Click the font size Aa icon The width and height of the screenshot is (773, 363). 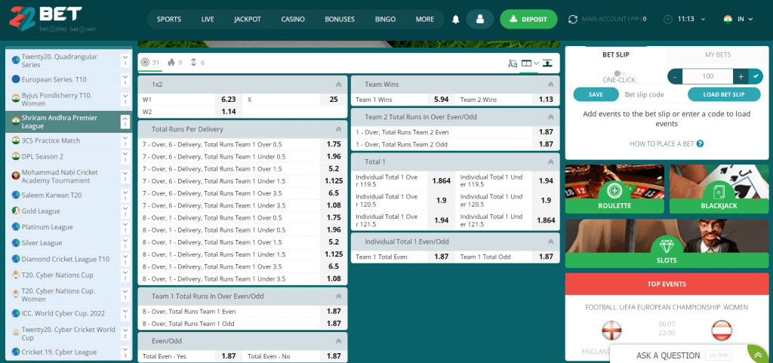513,63
